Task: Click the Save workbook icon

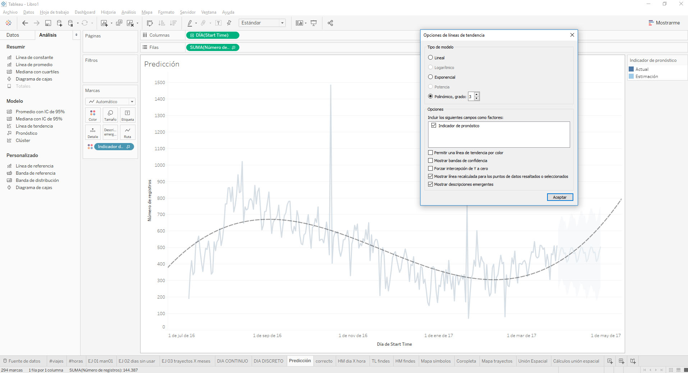Action: coord(48,23)
